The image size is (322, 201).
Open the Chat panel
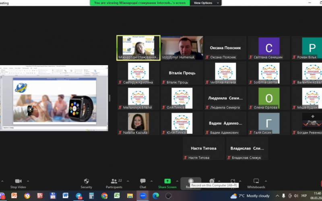143,183
